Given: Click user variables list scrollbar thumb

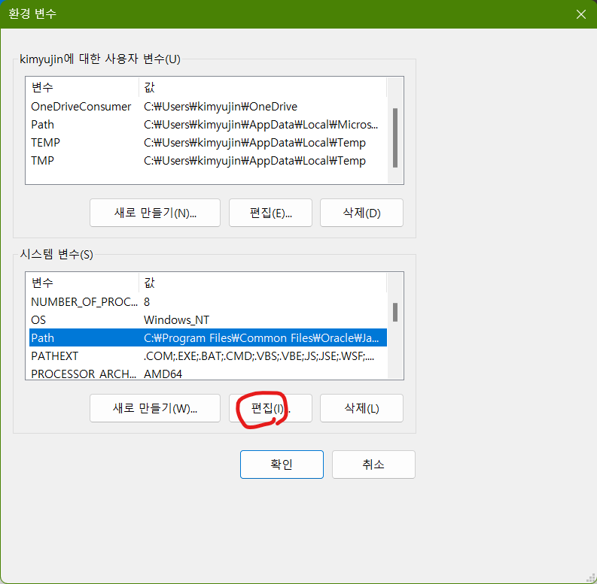Looking at the screenshot, I should tap(395, 138).
